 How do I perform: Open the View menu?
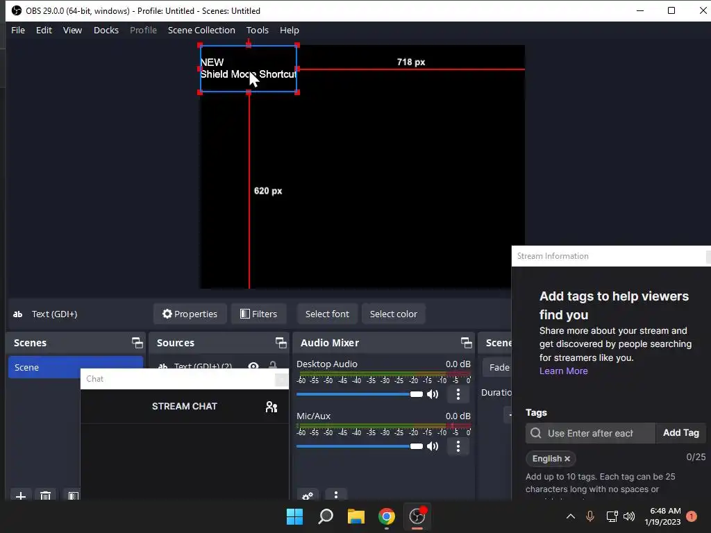[x=72, y=31]
